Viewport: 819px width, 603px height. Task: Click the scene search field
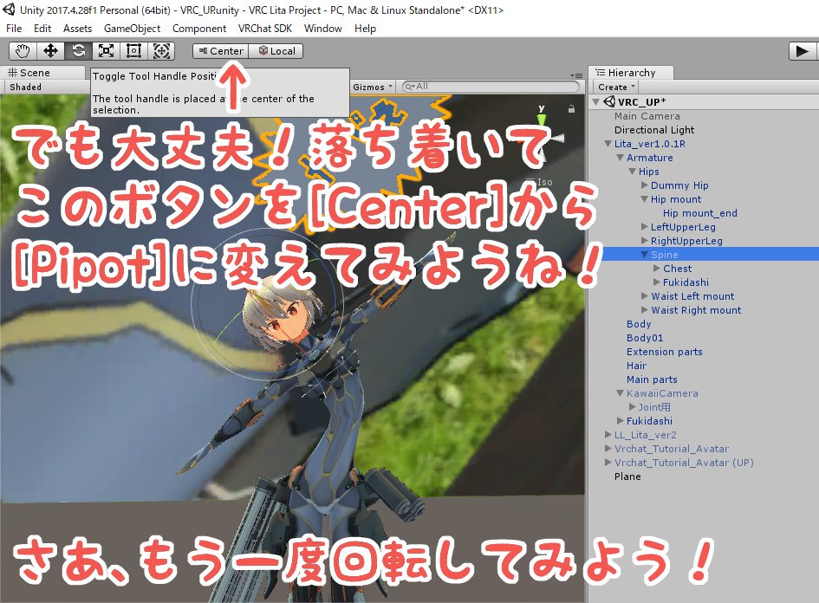click(x=491, y=87)
